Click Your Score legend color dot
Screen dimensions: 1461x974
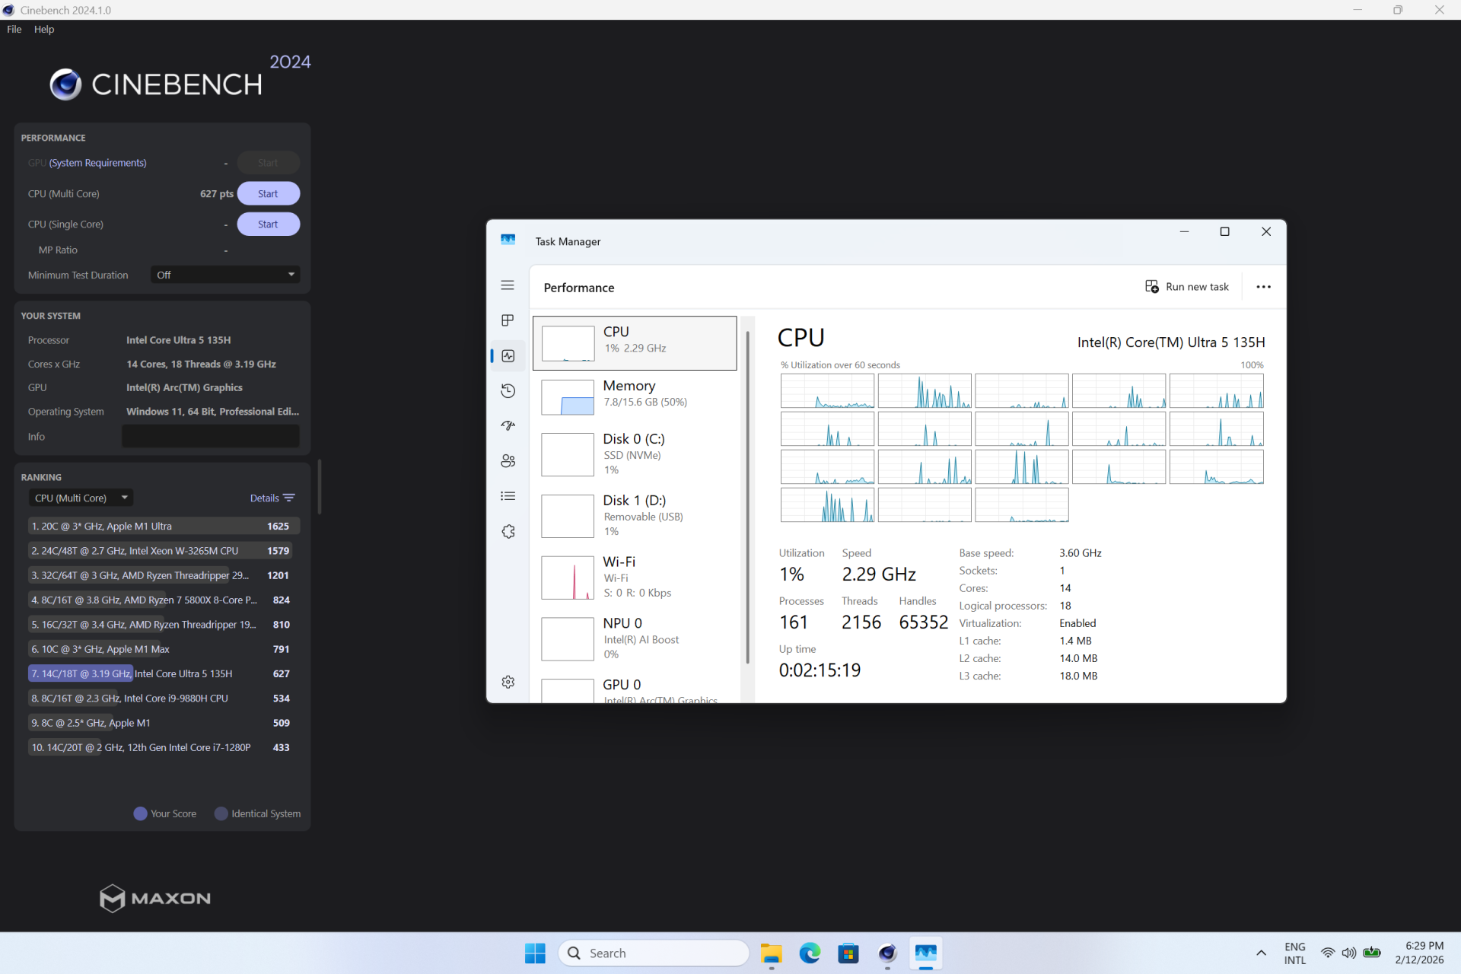(x=140, y=813)
